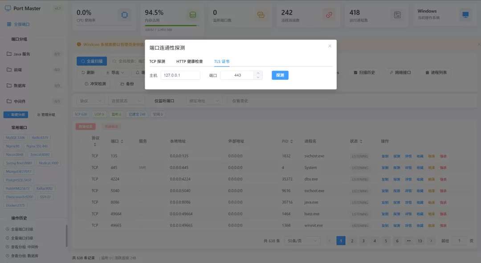Screen dimensions: 481x263
Task: Toggle the 已建立 248 filter tag
Action: coord(137,114)
